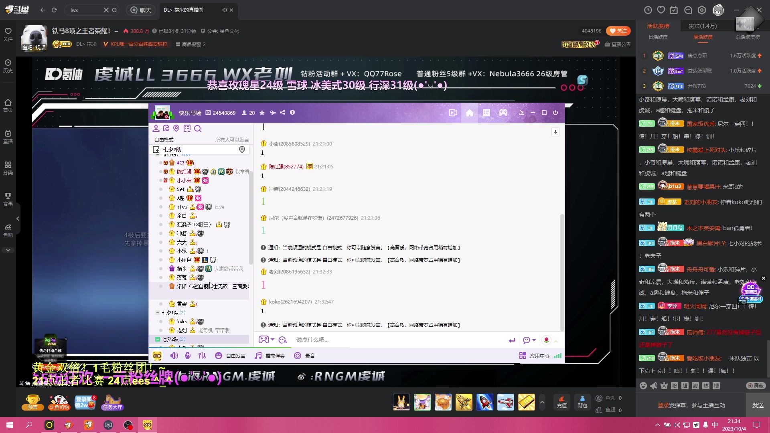Viewport: 770px width, 433px height.
Task: Go back with the left arrow
Action: [43, 10]
